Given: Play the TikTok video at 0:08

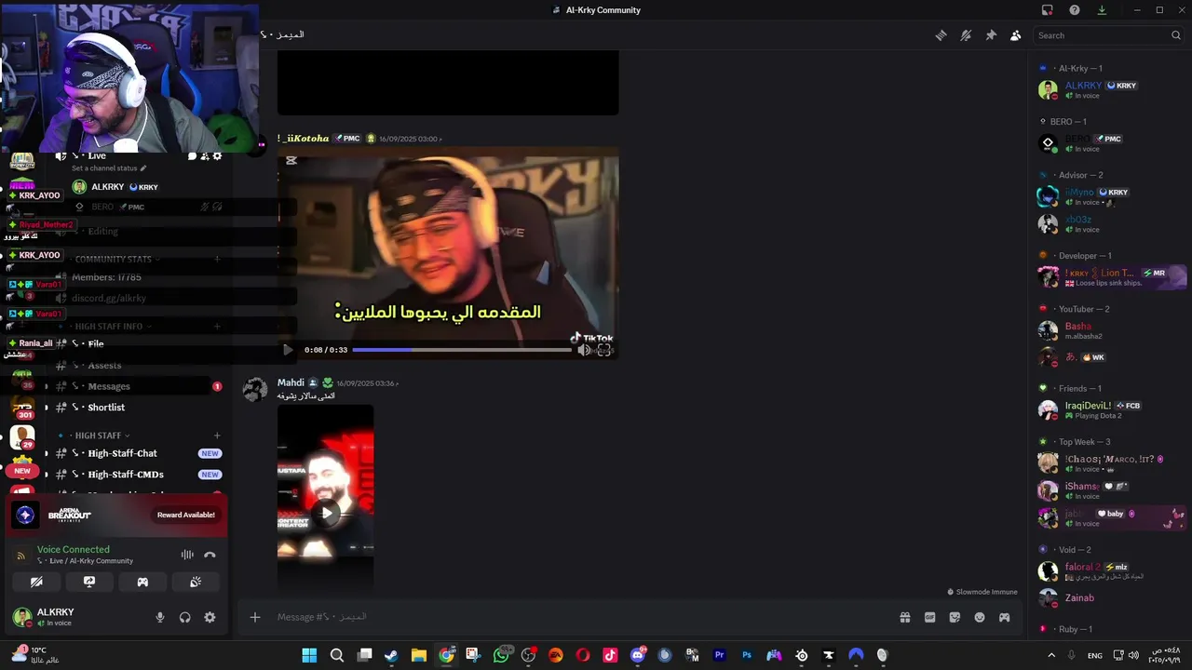Looking at the screenshot, I should pyautogui.click(x=287, y=350).
